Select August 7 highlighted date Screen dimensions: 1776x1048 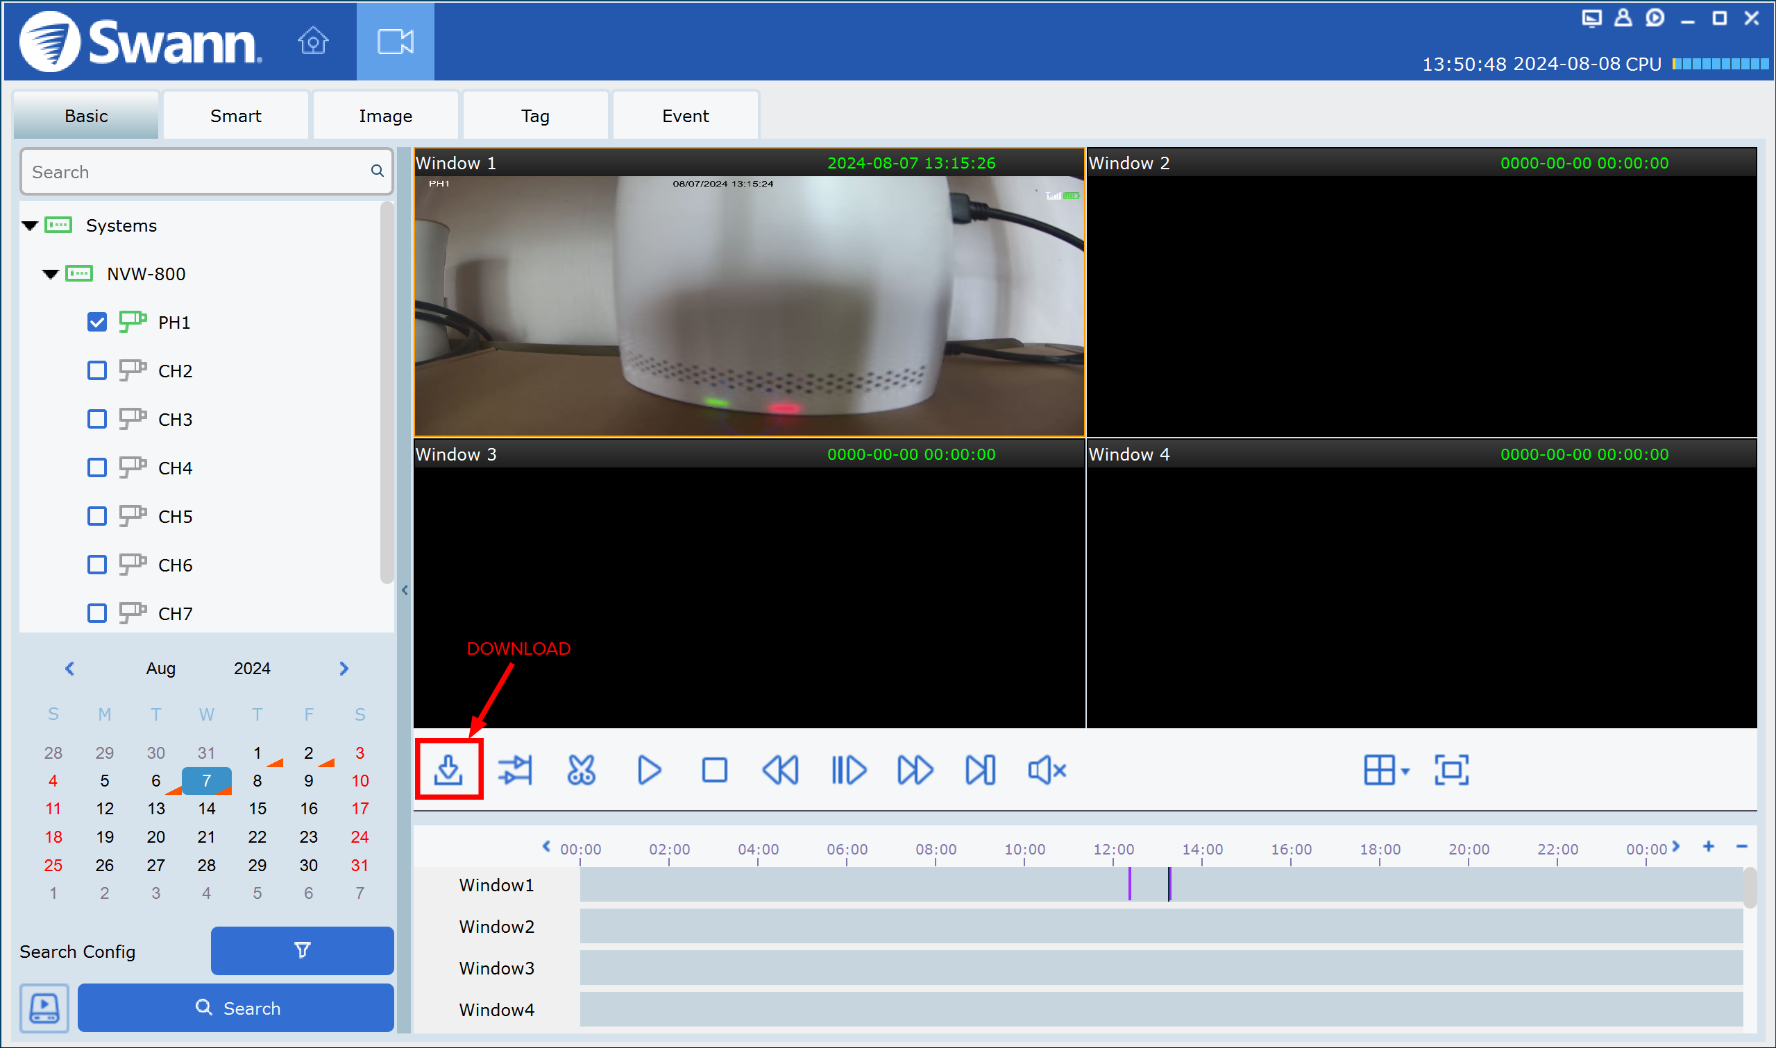click(x=206, y=780)
